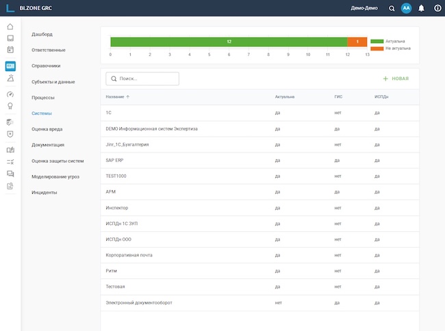Open Электронный документооборот row
This screenshot has height=331, width=445.
click(259, 303)
